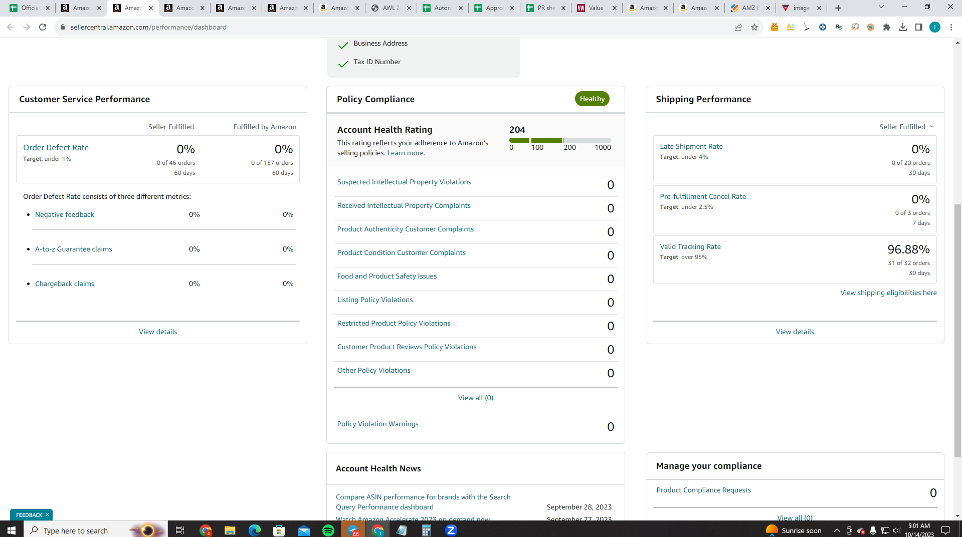The width and height of the screenshot is (962, 537).
Task: Open the Seller Fulfilled shipping dropdown
Action: pyautogui.click(x=906, y=127)
